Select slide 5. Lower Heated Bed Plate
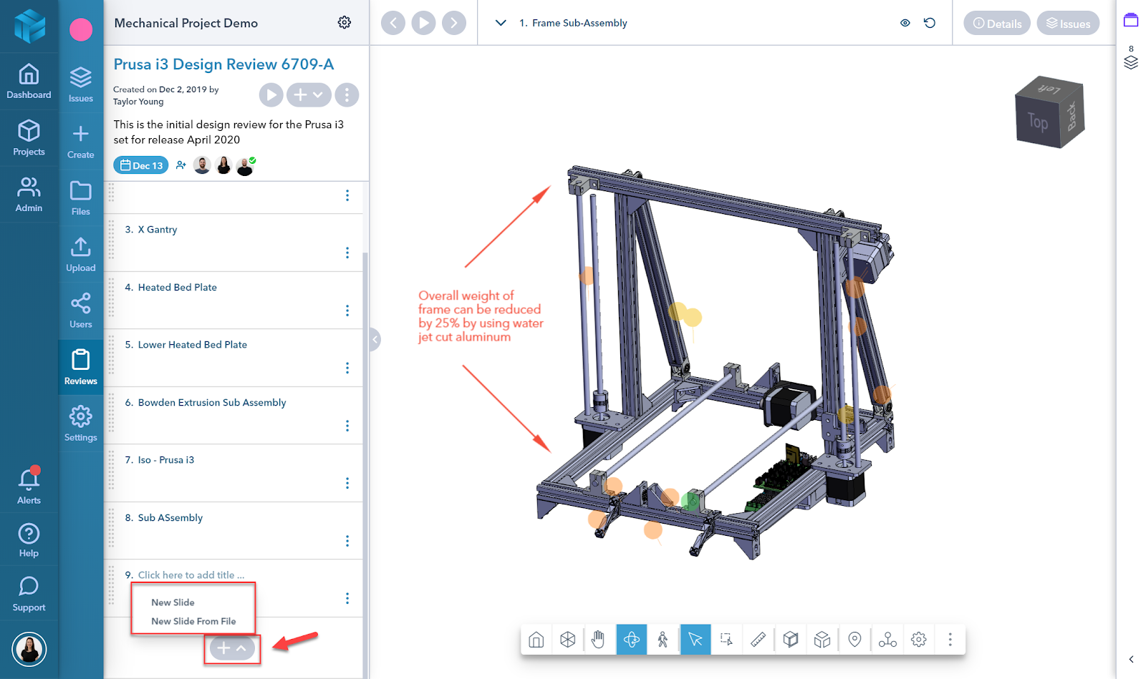The width and height of the screenshot is (1146, 679). click(233, 358)
